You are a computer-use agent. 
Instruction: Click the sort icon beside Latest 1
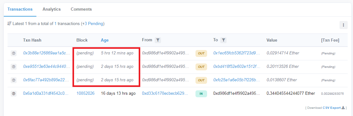pyautogui.click(x=9, y=23)
